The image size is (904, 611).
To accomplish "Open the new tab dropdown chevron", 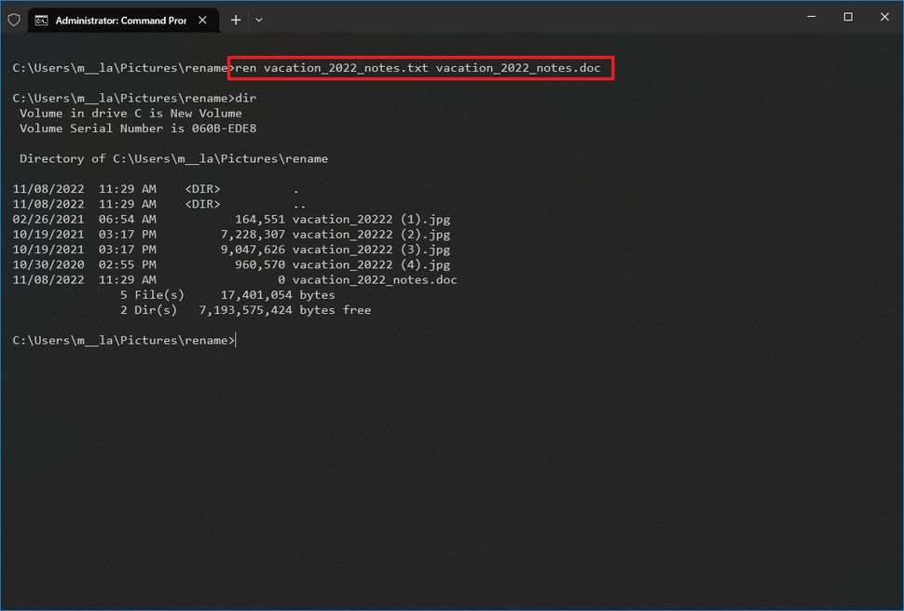I will tap(259, 20).
